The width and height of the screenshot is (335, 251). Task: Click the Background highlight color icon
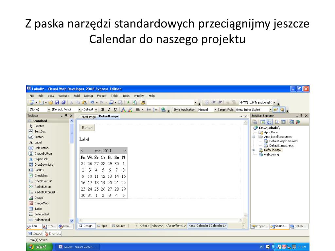(130, 109)
